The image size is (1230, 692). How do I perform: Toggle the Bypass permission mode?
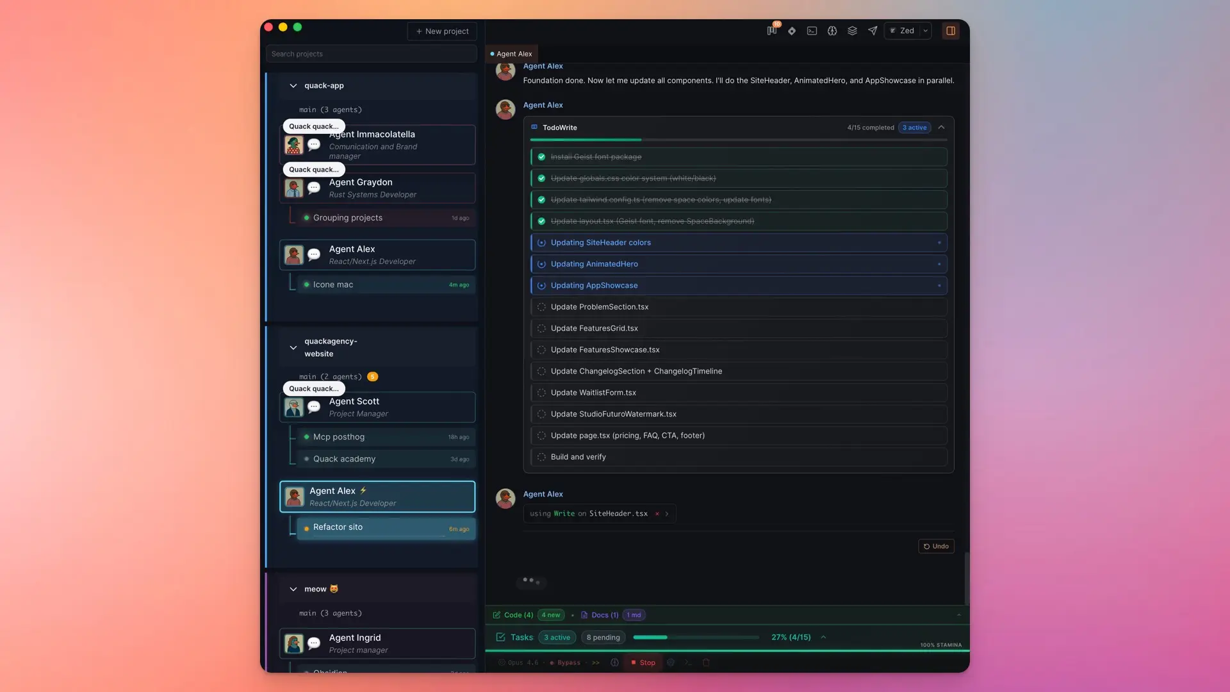(x=565, y=663)
